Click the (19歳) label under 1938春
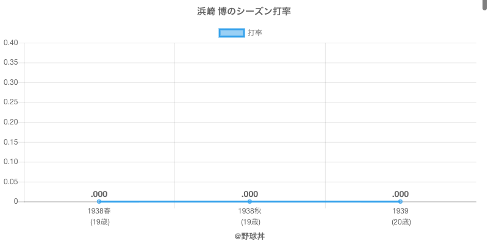The width and height of the screenshot is (488, 244). (99, 222)
